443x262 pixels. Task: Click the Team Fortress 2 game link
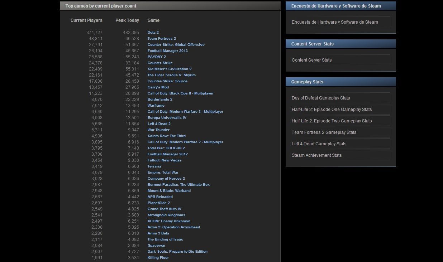coord(162,39)
